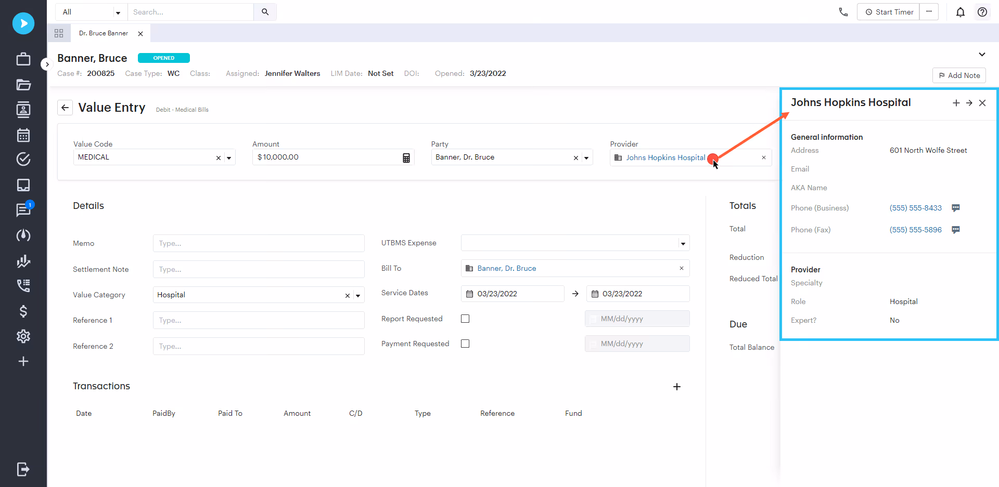This screenshot has width=999, height=487.
Task: Clear the Bill To field
Action: [682, 268]
